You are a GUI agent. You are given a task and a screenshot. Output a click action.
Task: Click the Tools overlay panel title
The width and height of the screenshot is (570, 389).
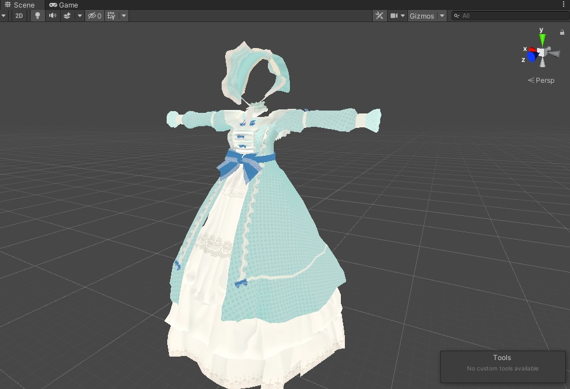click(x=502, y=358)
